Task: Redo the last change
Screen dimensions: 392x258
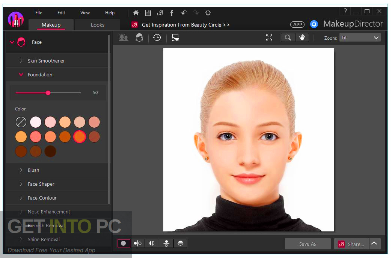Action: coord(196,13)
